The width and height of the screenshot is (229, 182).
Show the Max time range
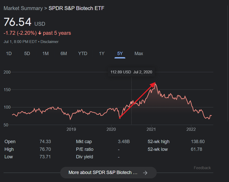click(x=139, y=54)
